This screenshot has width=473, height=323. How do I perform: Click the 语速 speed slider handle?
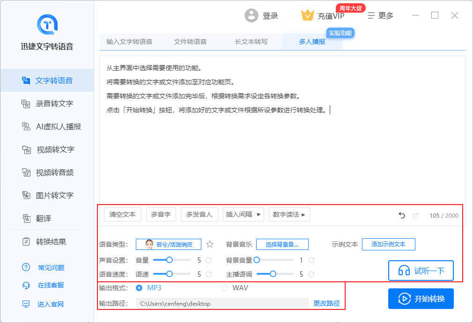tap(170, 274)
